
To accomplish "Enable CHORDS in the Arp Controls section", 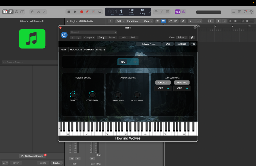I will 163,82.
